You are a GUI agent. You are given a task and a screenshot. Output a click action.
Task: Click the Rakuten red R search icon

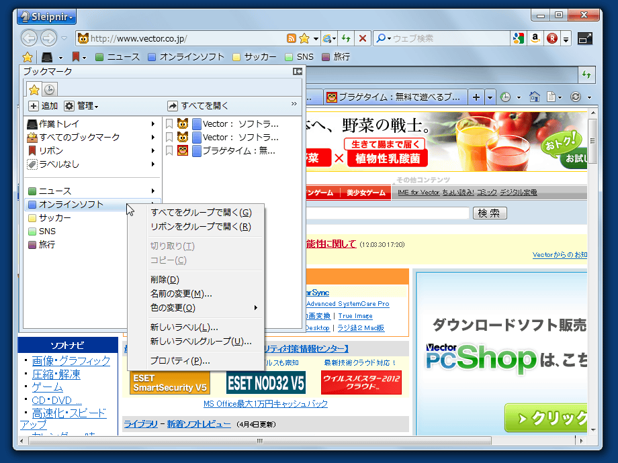point(551,38)
